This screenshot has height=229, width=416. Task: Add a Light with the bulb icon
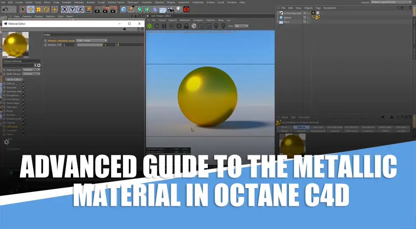pos(179,10)
